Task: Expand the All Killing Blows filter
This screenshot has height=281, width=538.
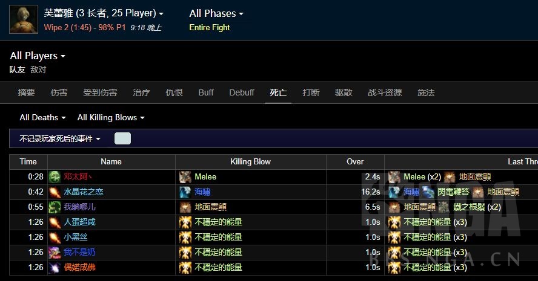Action: [x=111, y=117]
